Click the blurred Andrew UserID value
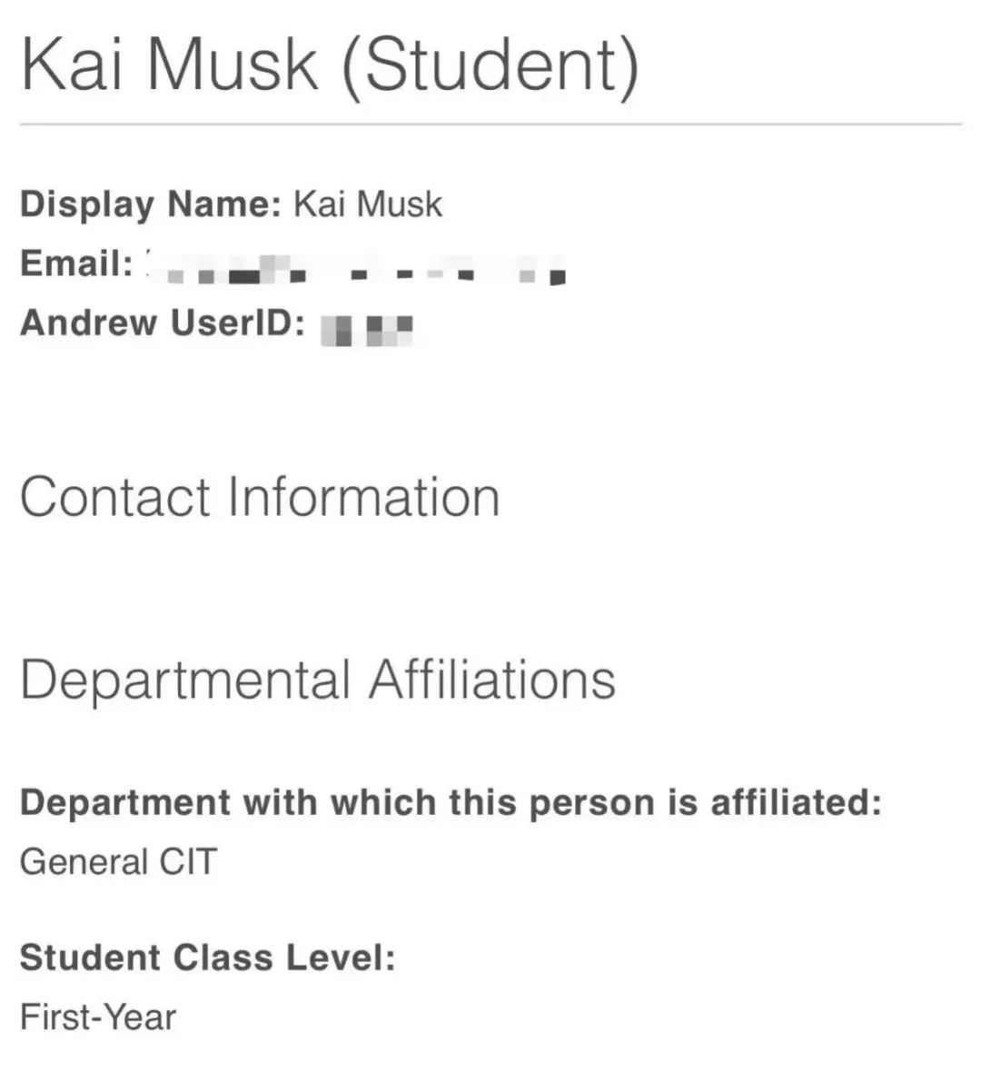981x1072 pixels. (x=367, y=327)
